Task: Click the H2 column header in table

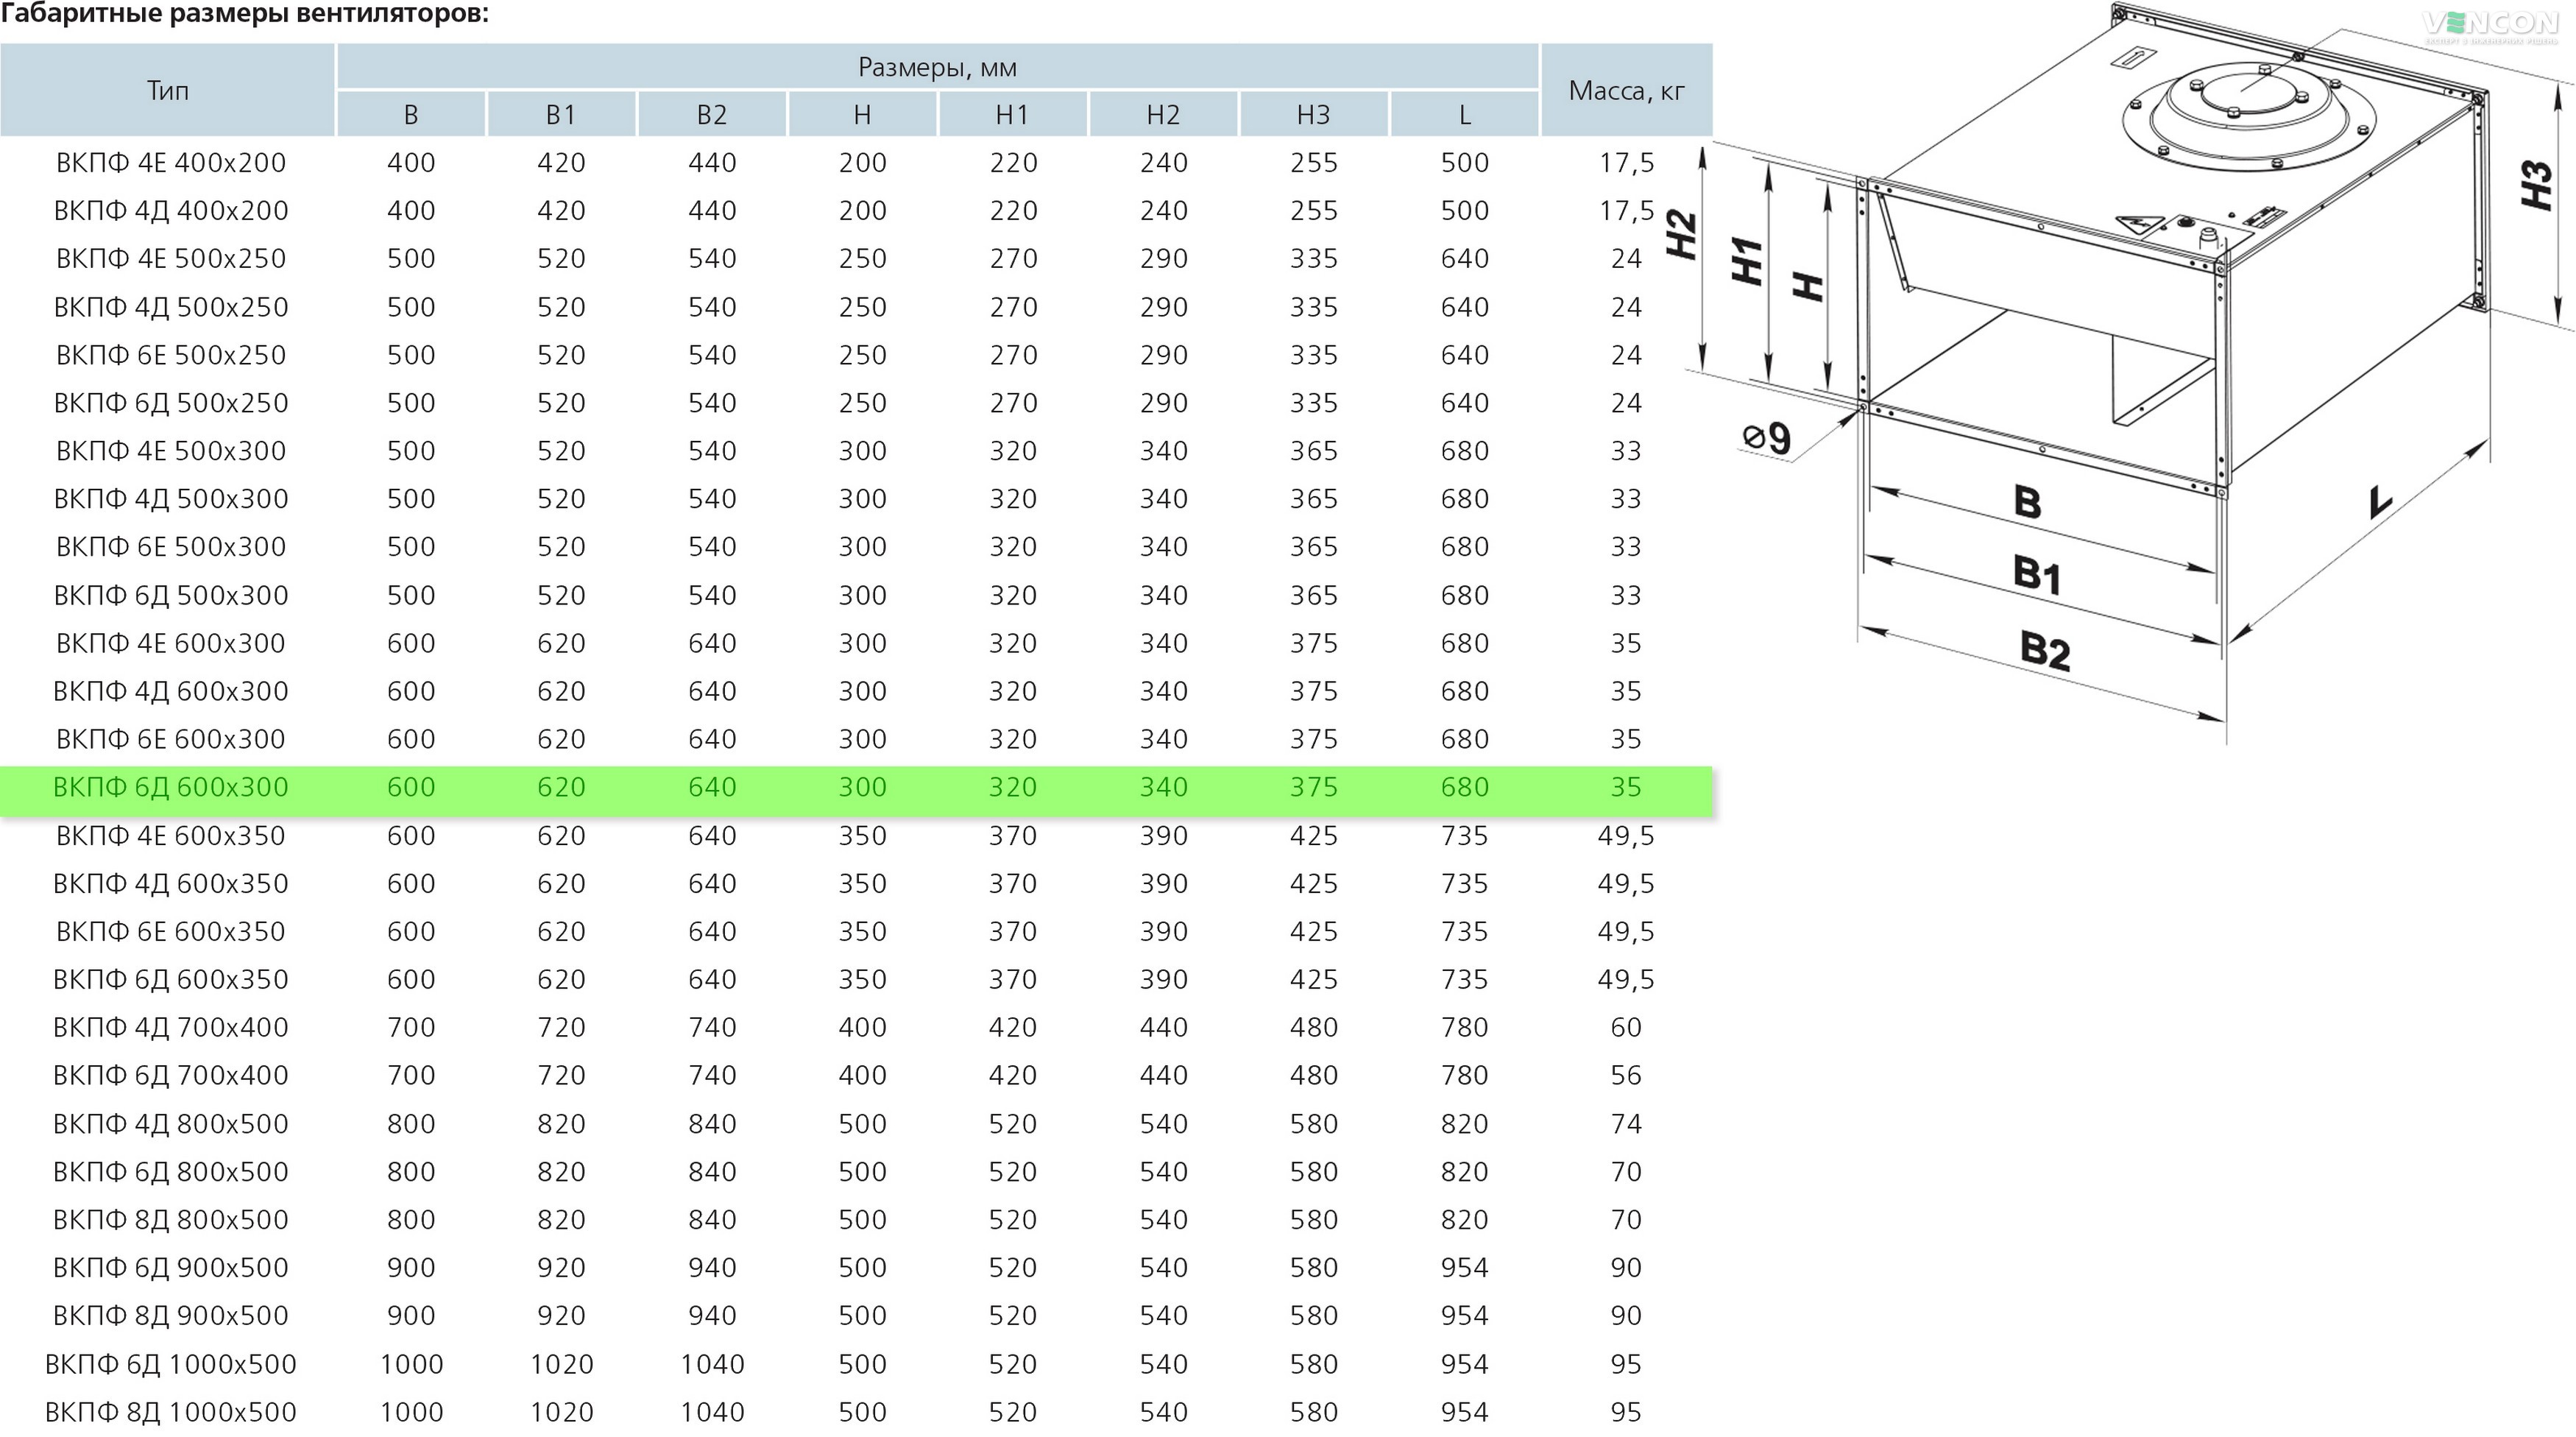Action: 1163,114
